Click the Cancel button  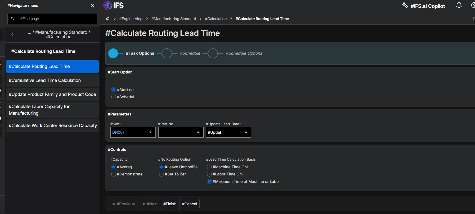click(190, 204)
